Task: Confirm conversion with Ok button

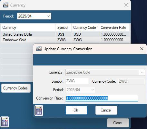Action: (76, 110)
